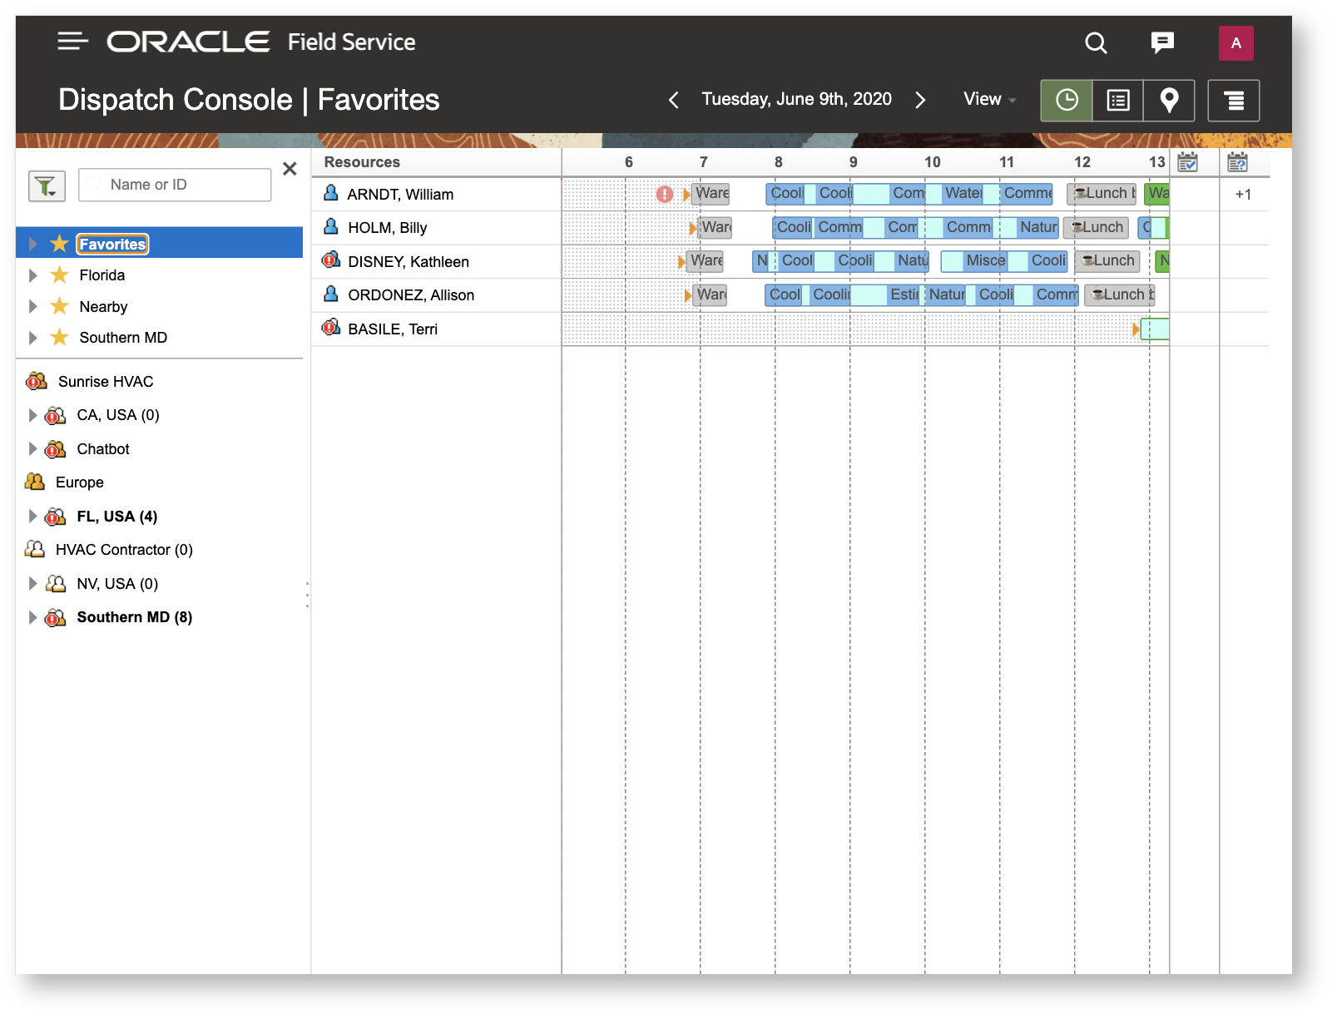Open HOLM's Warehouse activity block
This screenshot has width=1332, height=1014.
point(716,228)
